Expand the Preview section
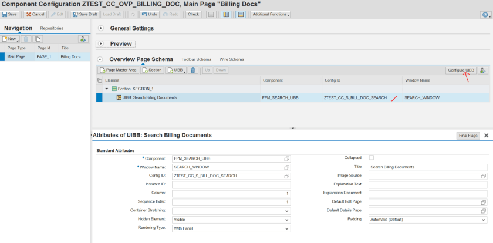Image resolution: width=493 pixels, height=243 pixels. (x=100, y=43)
